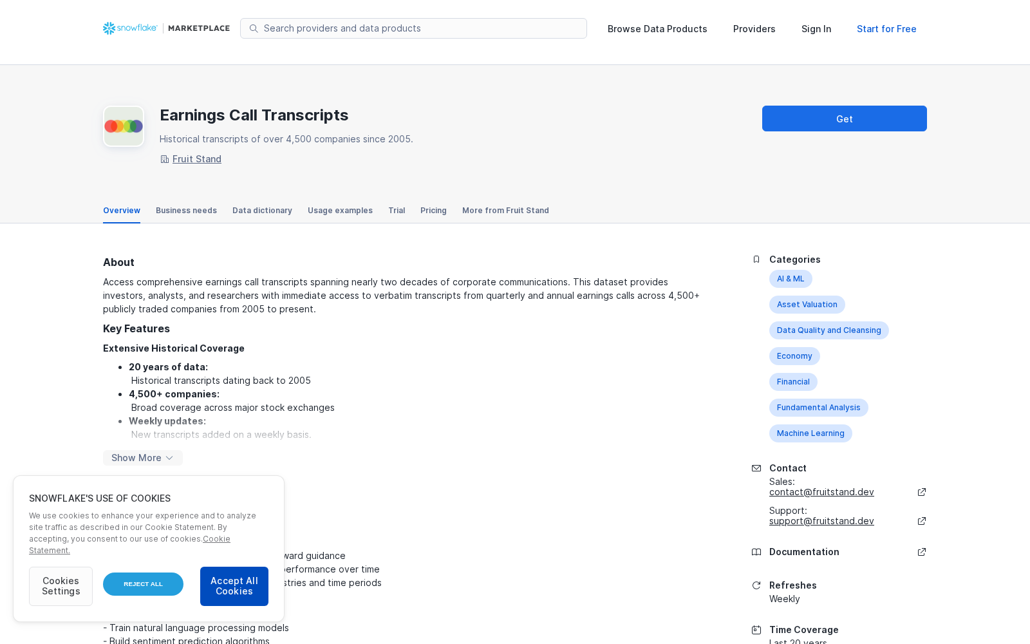
Task: Go to the Usage examples tab
Action: pos(340,211)
